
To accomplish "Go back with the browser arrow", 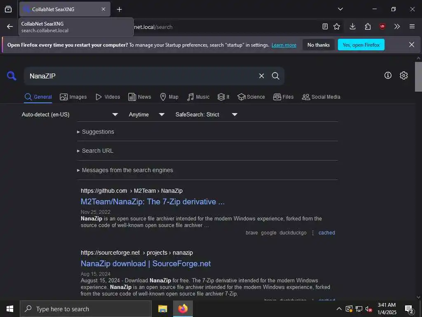I will coord(10,27).
